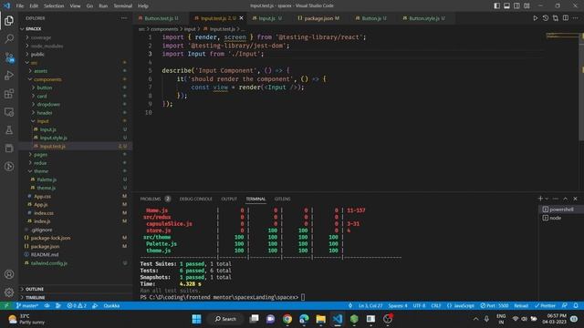This screenshot has height=328, width=584.
Task: Split the editor to the right
Action: (566, 18)
